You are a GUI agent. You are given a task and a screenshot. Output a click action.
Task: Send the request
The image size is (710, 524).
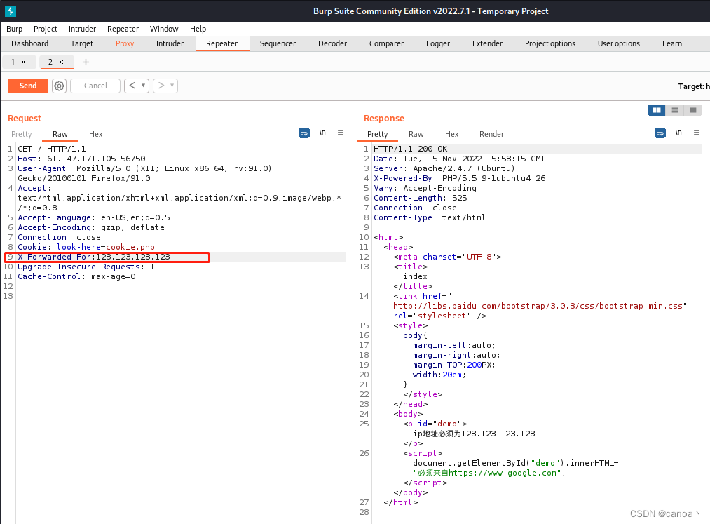tap(28, 86)
